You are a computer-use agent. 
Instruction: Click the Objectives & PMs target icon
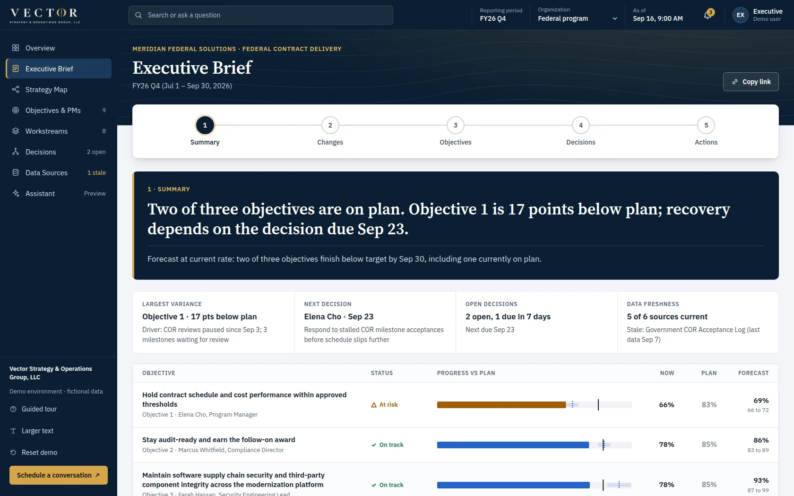point(16,111)
